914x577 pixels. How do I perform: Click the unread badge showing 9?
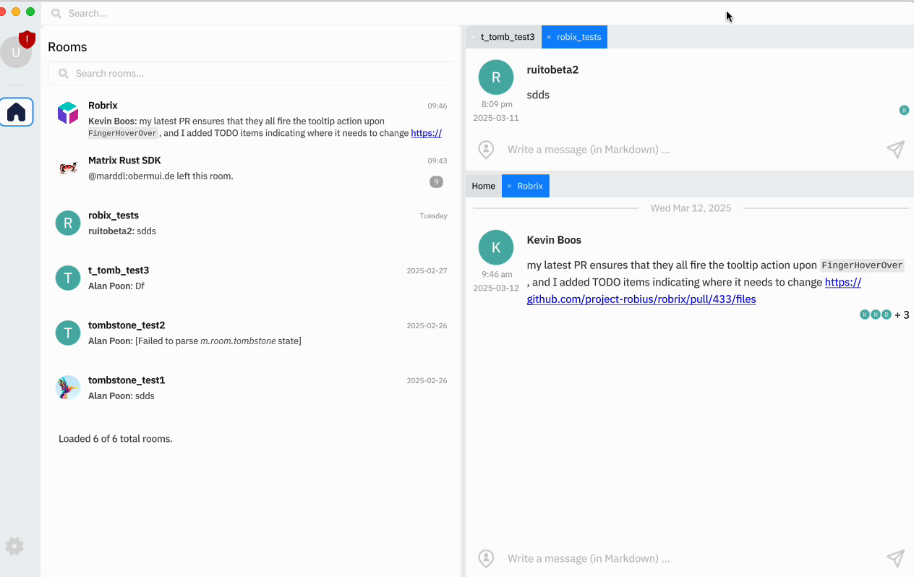[x=436, y=182]
